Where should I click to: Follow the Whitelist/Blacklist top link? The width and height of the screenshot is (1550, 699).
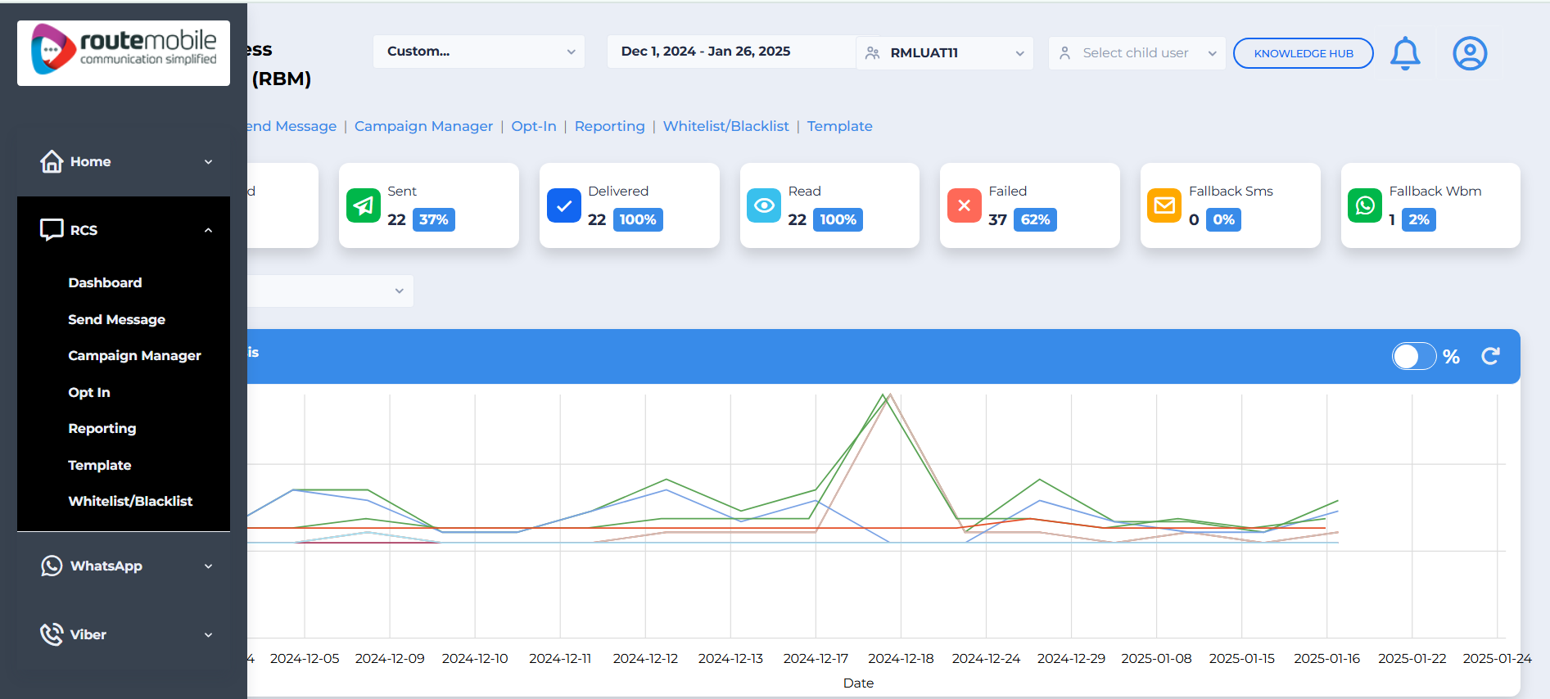pyautogui.click(x=726, y=126)
